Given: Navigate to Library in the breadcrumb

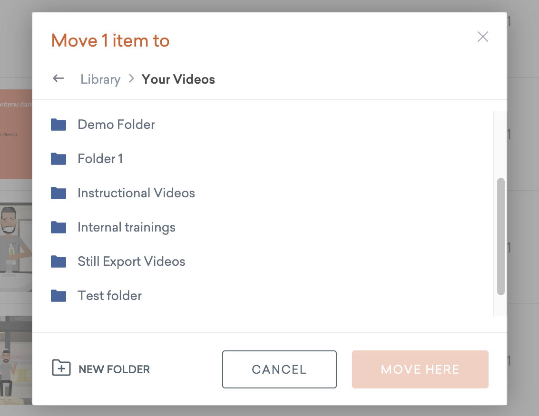Looking at the screenshot, I should (100, 79).
